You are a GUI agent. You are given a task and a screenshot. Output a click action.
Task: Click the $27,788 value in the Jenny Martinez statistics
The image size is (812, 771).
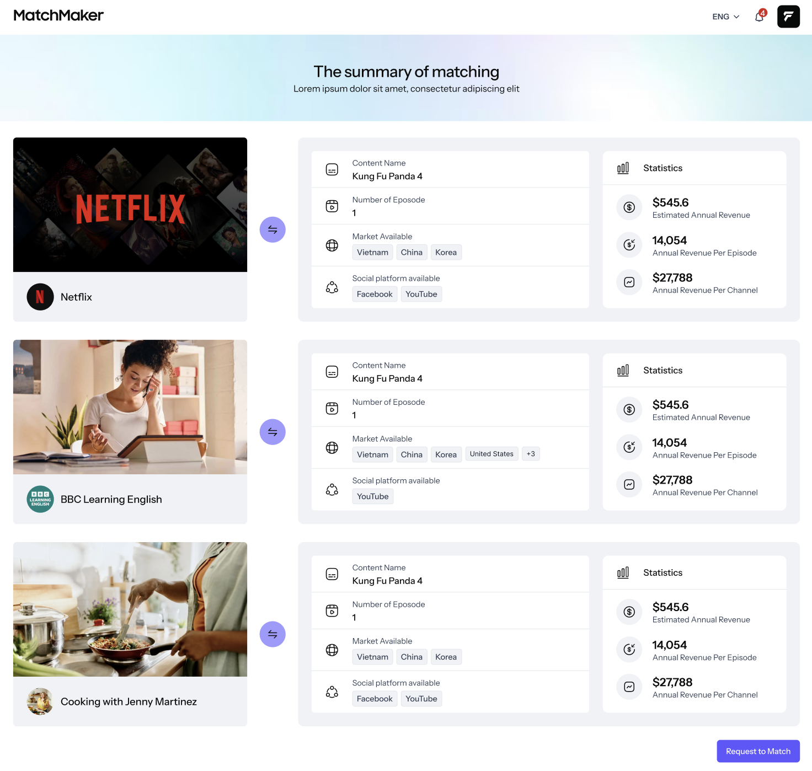(672, 683)
